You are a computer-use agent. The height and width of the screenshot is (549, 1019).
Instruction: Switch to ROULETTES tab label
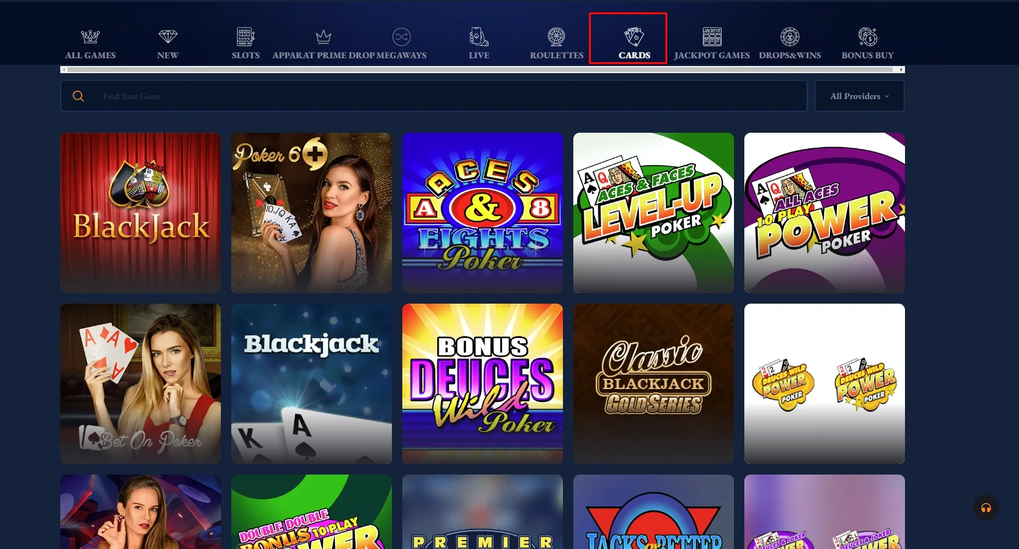556,56
